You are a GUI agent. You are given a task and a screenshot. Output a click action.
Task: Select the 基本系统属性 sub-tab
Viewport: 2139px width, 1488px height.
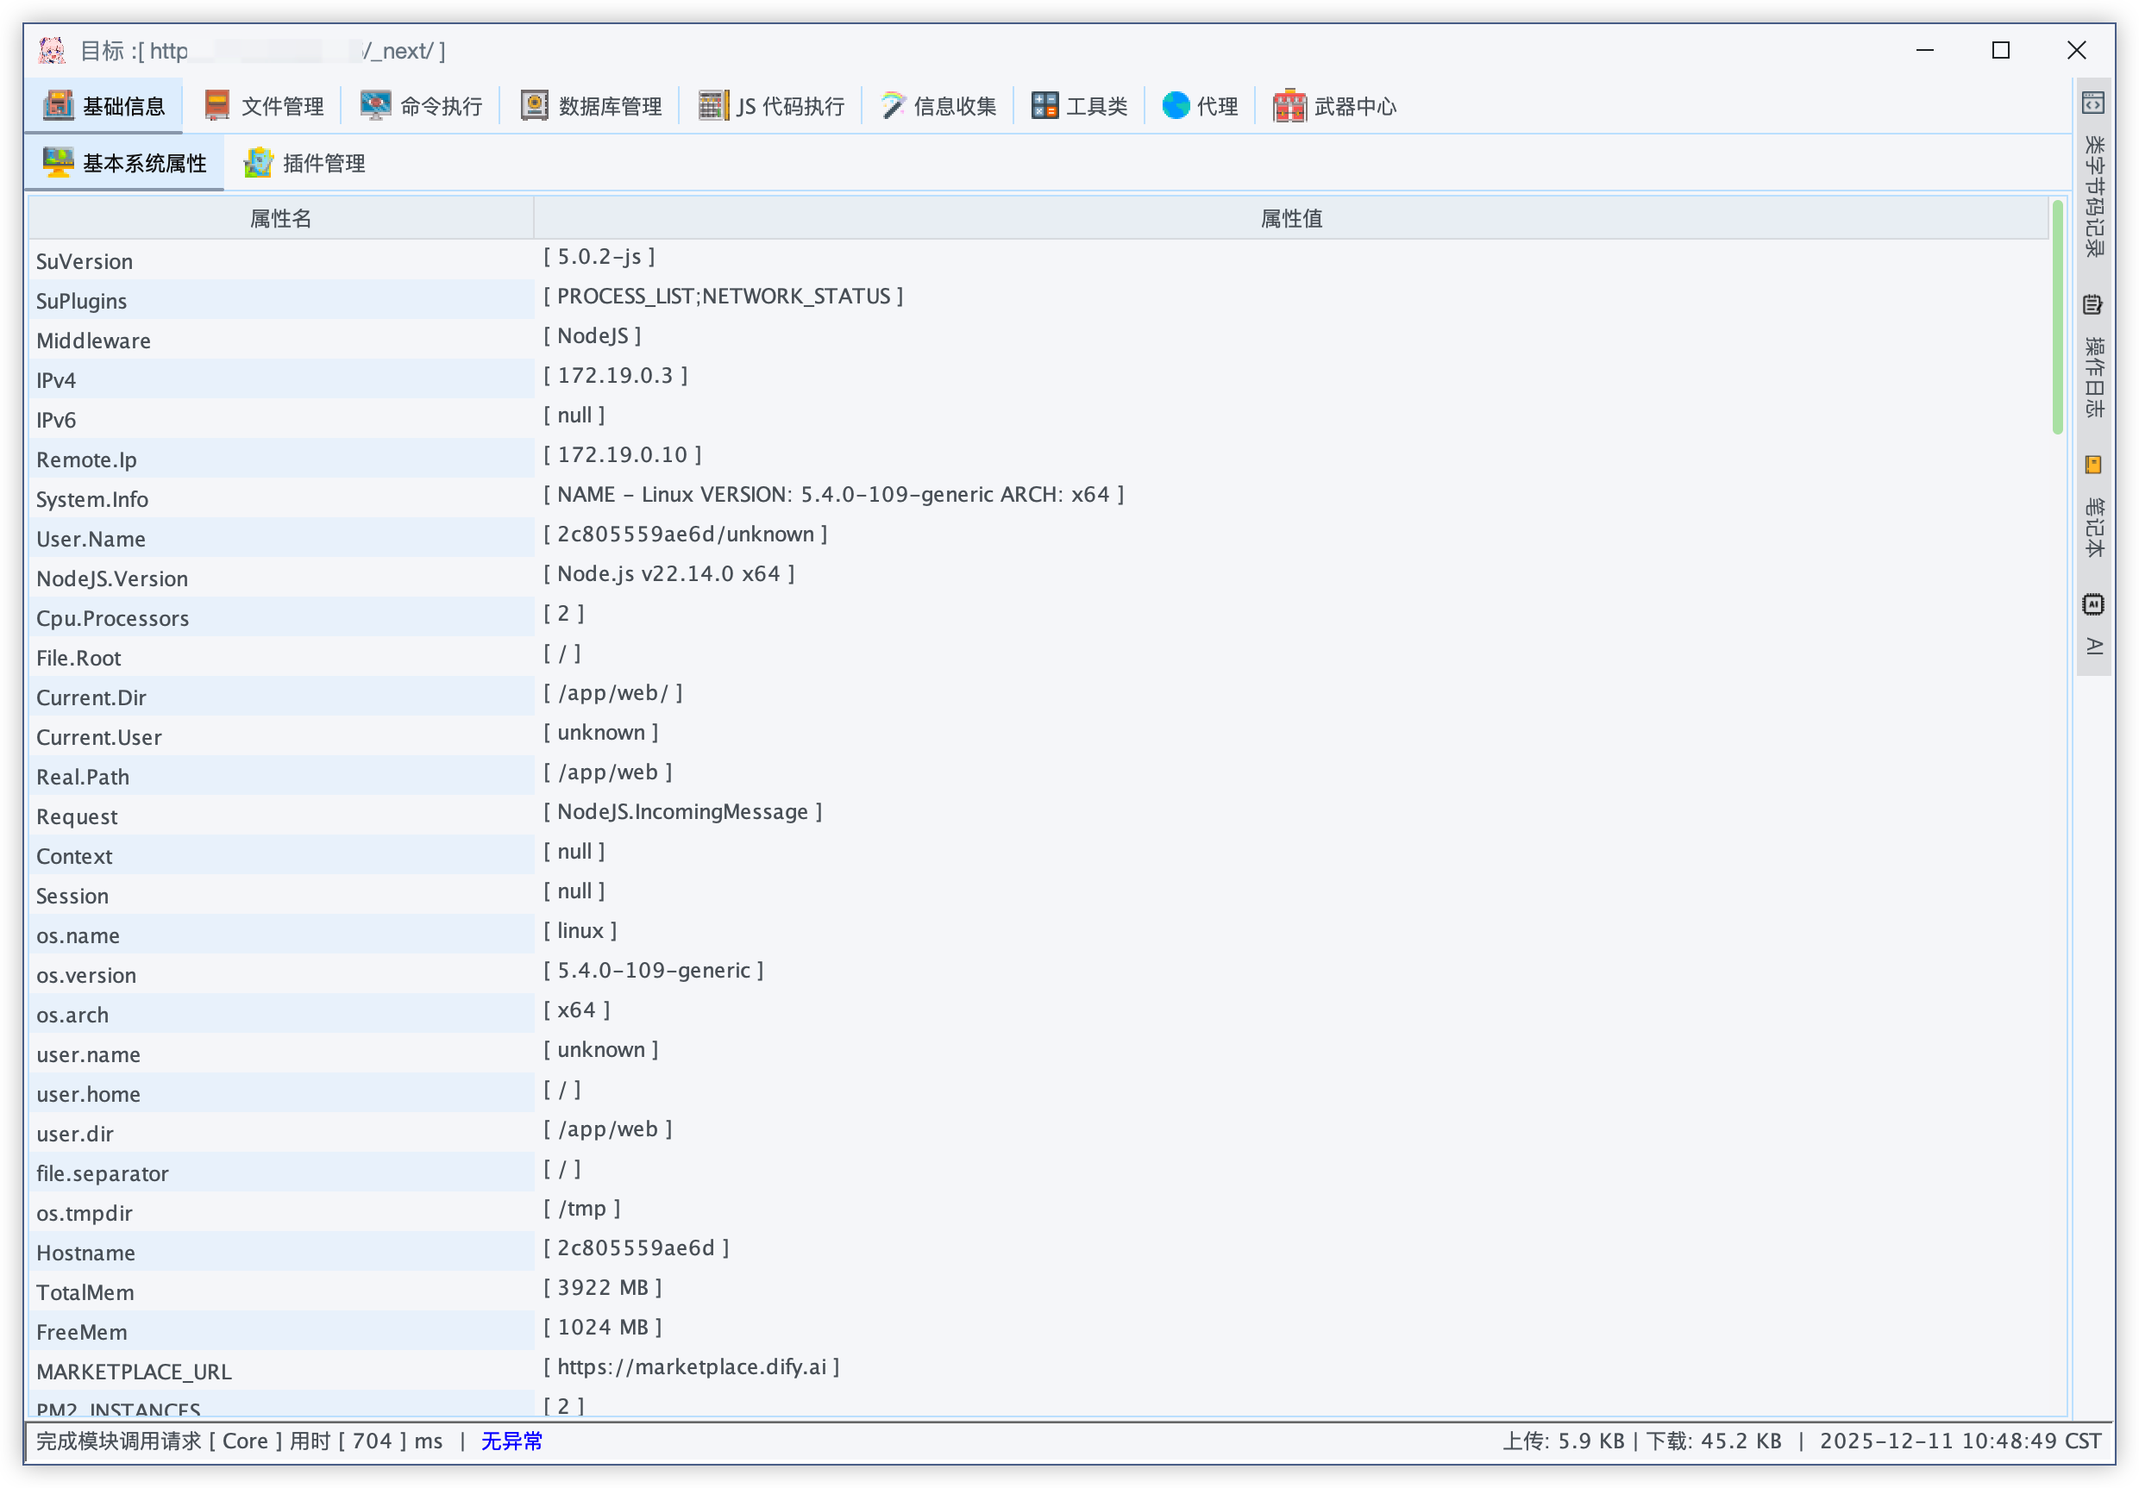point(125,163)
